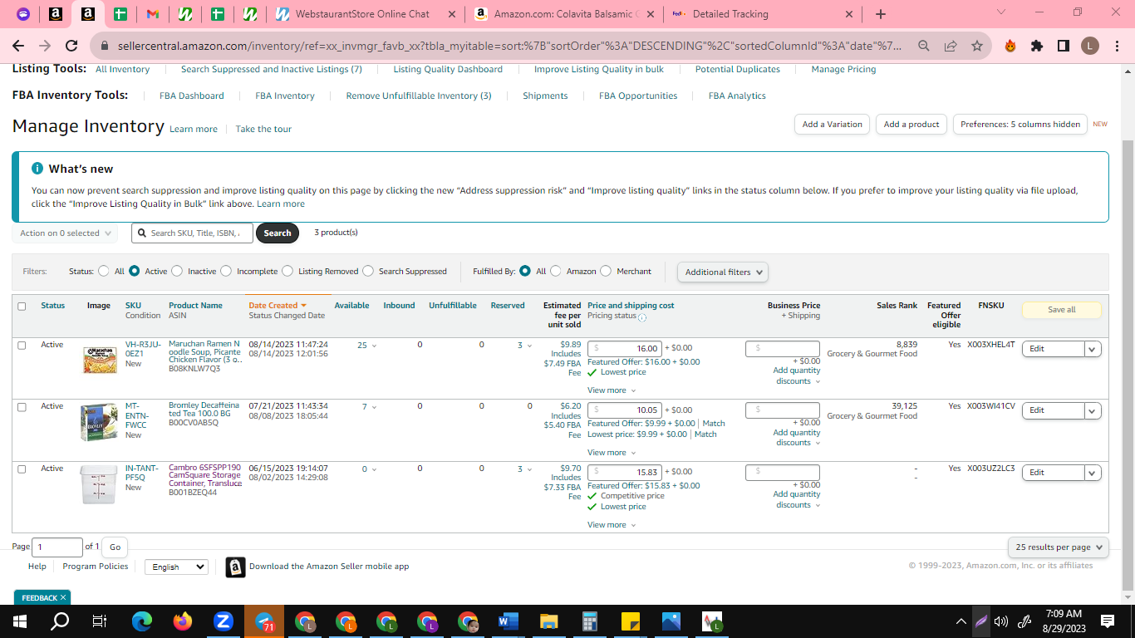The height and width of the screenshot is (638, 1135).
Task: Open the Calculator app on the taskbar
Action: (x=590, y=621)
